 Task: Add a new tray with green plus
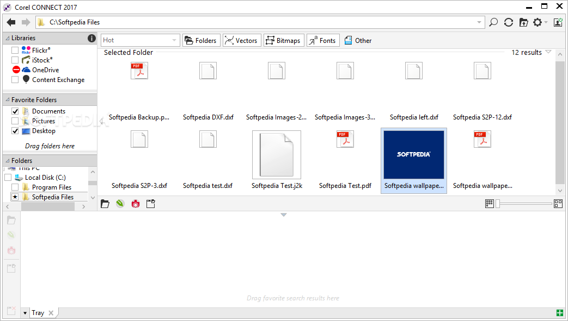[x=560, y=313]
